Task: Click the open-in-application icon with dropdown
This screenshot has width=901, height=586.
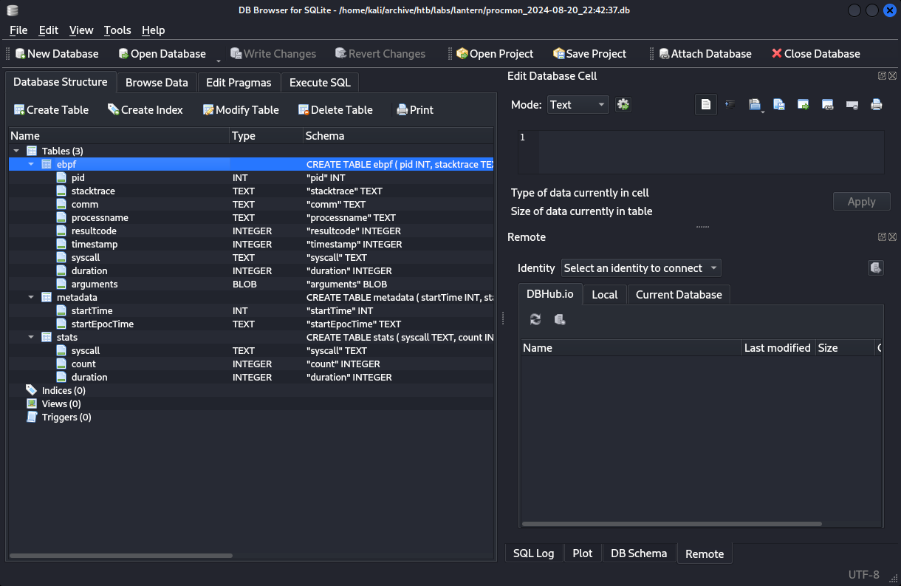Action: pyautogui.click(x=755, y=105)
